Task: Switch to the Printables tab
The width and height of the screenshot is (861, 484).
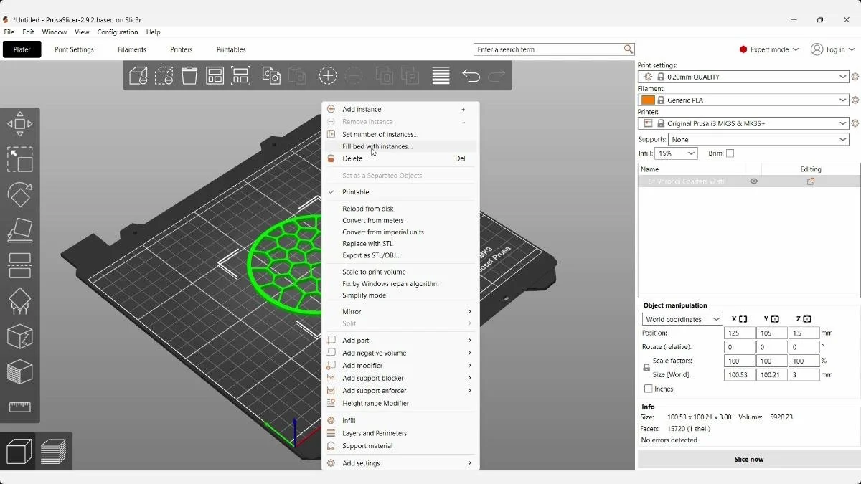Action: (x=231, y=49)
